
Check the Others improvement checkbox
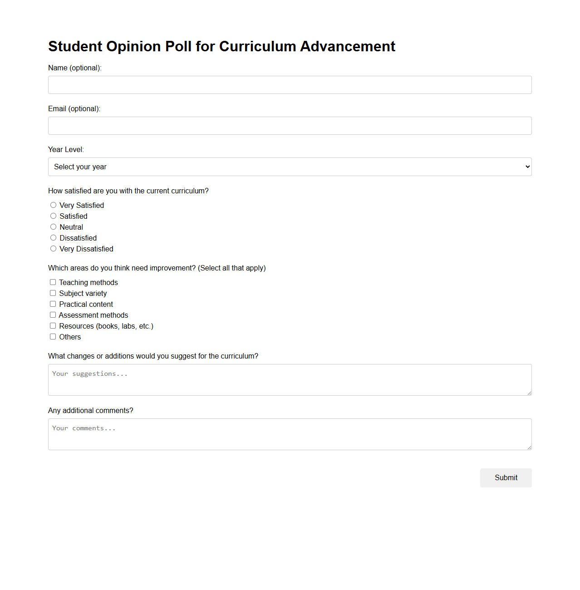pyautogui.click(x=53, y=336)
